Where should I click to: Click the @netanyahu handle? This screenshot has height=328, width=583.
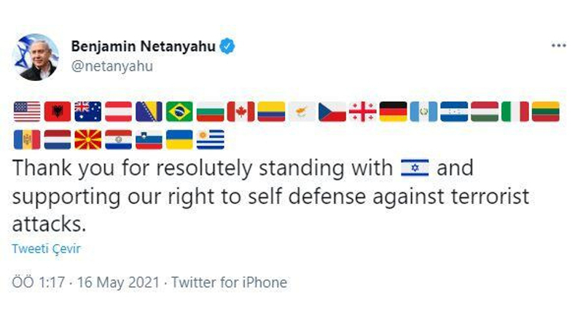[x=111, y=66]
